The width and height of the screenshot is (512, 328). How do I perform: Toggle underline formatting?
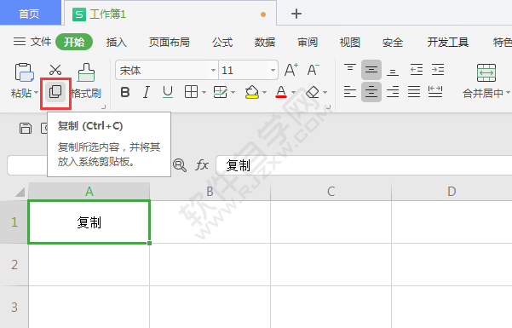(x=168, y=93)
